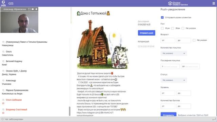Click the Push-уведомление heading
This screenshot has width=217, height=122.
point(173,9)
